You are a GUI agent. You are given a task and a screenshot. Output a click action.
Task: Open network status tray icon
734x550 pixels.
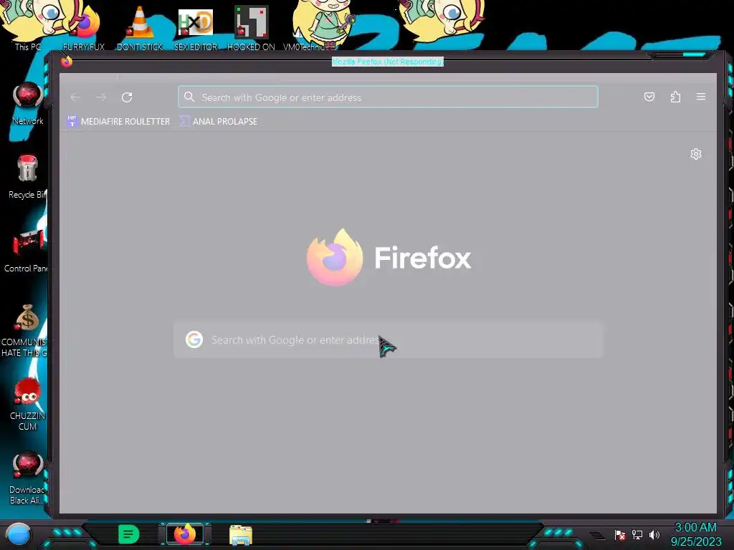(637, 534)
